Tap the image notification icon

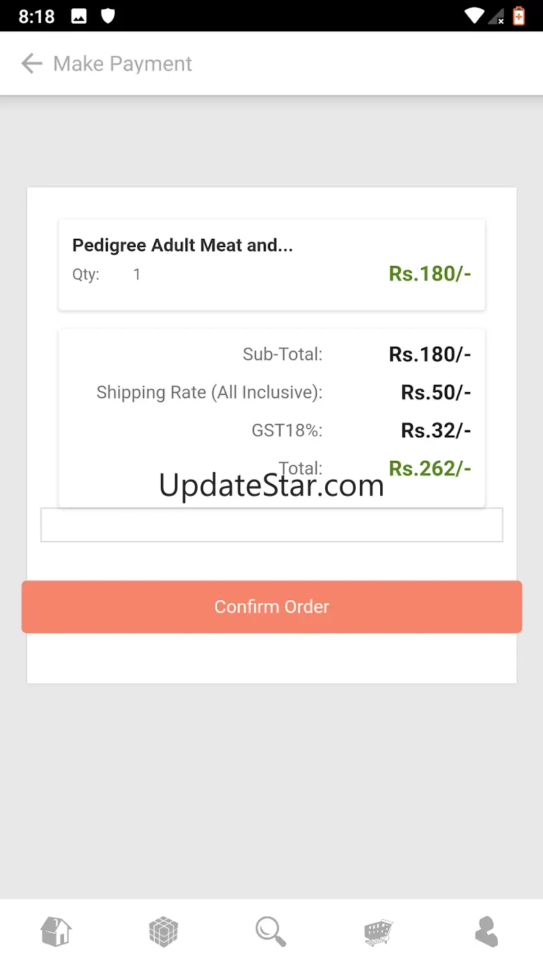coord(79,17)
